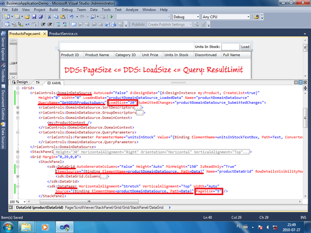Screen dimensions: 311x233
Task: Open the Undo history dropdown arrow
Action: [77, 17]
